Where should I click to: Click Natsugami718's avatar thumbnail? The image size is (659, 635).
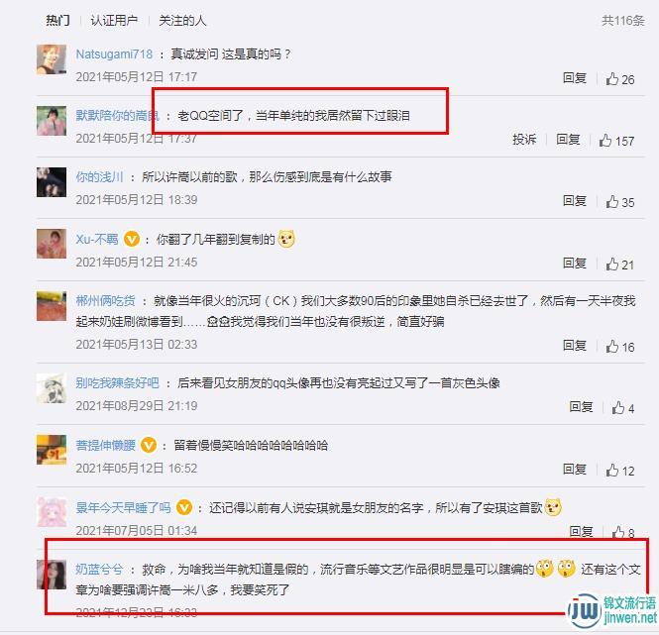point(52,59)
